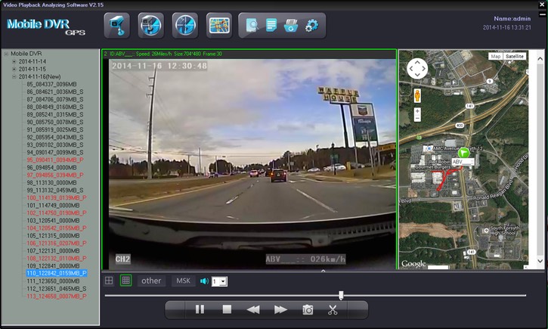This screenshot has height=329, width=548.
Task: Select recording 112_123651_0465MB_S in file tree
Action: coord(54,288)
